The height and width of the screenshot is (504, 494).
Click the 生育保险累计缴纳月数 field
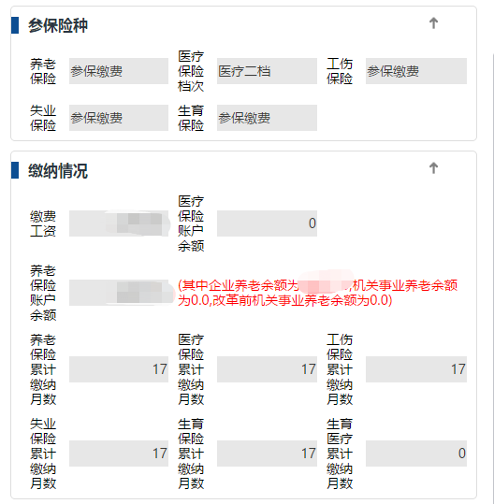coord(267,454)
